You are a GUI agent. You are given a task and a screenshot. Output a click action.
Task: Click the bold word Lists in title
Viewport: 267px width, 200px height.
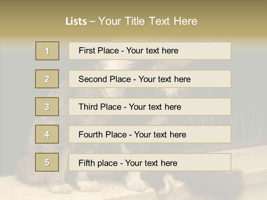pyautogui.click(x=76, y=21)
